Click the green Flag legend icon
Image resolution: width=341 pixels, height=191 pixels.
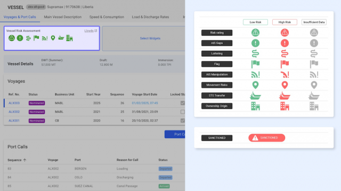(x=255, y=64)
